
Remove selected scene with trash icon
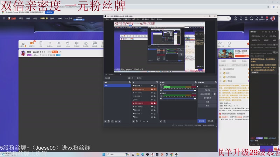pos(108,121)
